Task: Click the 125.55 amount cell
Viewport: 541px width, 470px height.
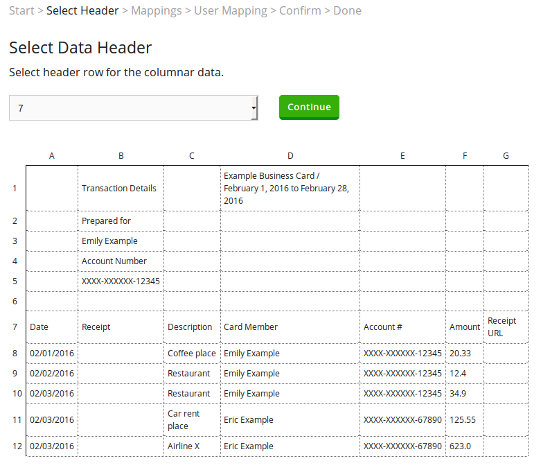Action: 465,420
